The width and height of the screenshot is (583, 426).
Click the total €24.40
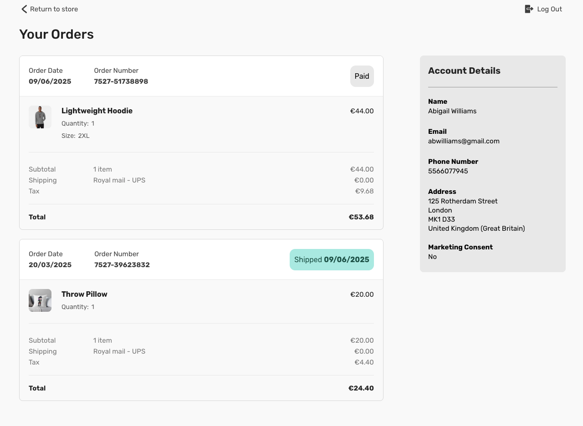(x=361, y=388)
